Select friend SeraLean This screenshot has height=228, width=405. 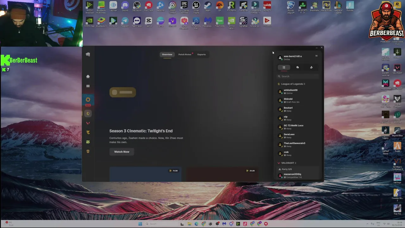point(298,136)
